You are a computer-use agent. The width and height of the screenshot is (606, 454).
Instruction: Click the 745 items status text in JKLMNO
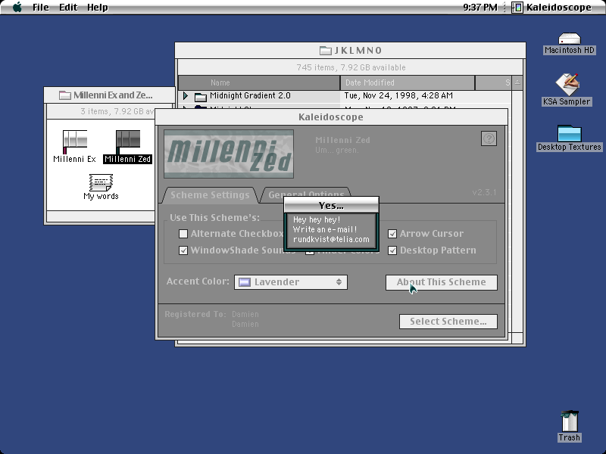(x=351, y=67)
